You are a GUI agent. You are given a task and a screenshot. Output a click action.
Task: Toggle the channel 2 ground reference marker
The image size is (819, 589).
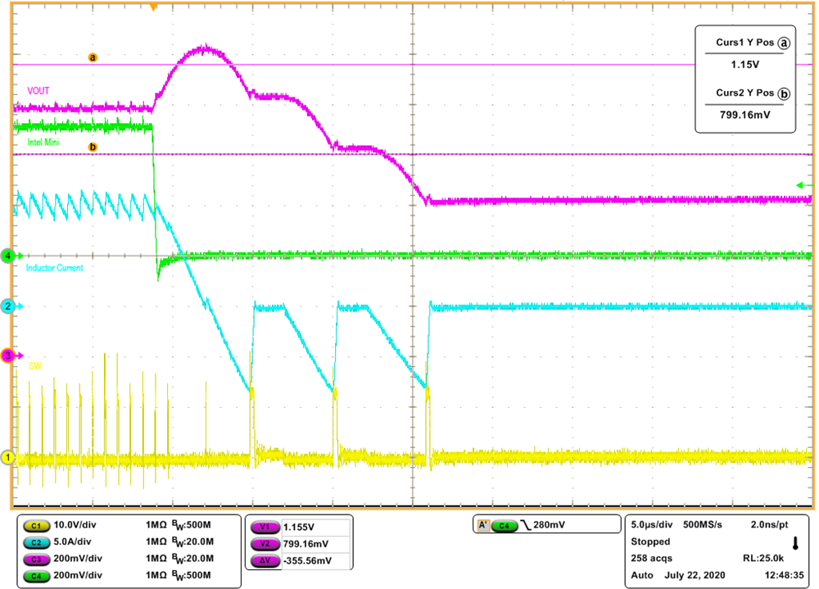[10, 306]
